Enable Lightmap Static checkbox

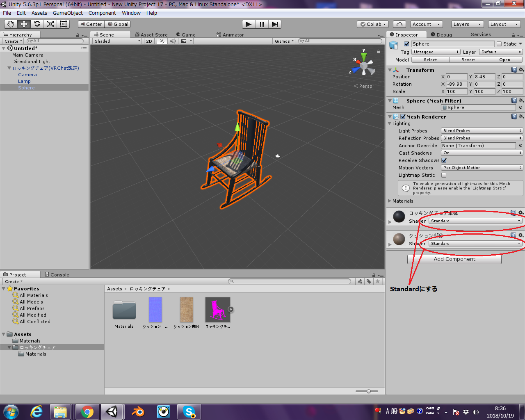pyautogui.click(x=444, y=175)
